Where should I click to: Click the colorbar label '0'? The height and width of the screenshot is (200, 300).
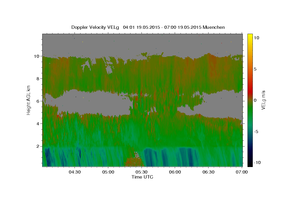pos(255,100)
